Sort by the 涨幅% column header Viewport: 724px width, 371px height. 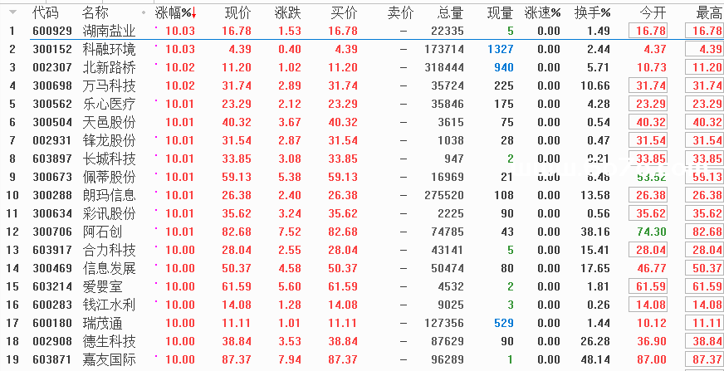tap(173, 13)
